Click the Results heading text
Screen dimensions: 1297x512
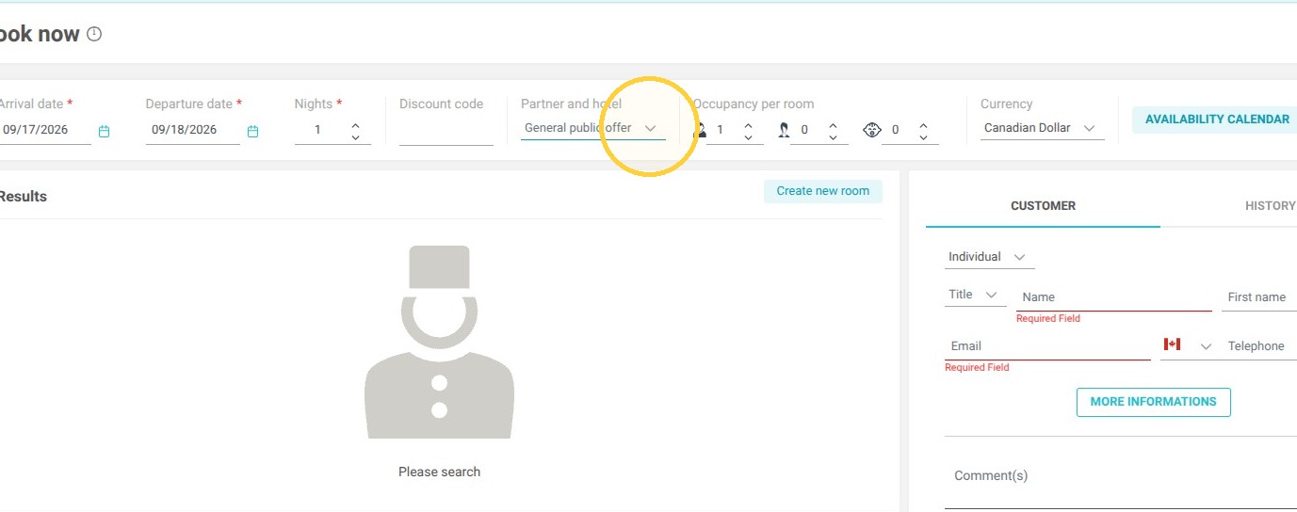tap(23, 197)
